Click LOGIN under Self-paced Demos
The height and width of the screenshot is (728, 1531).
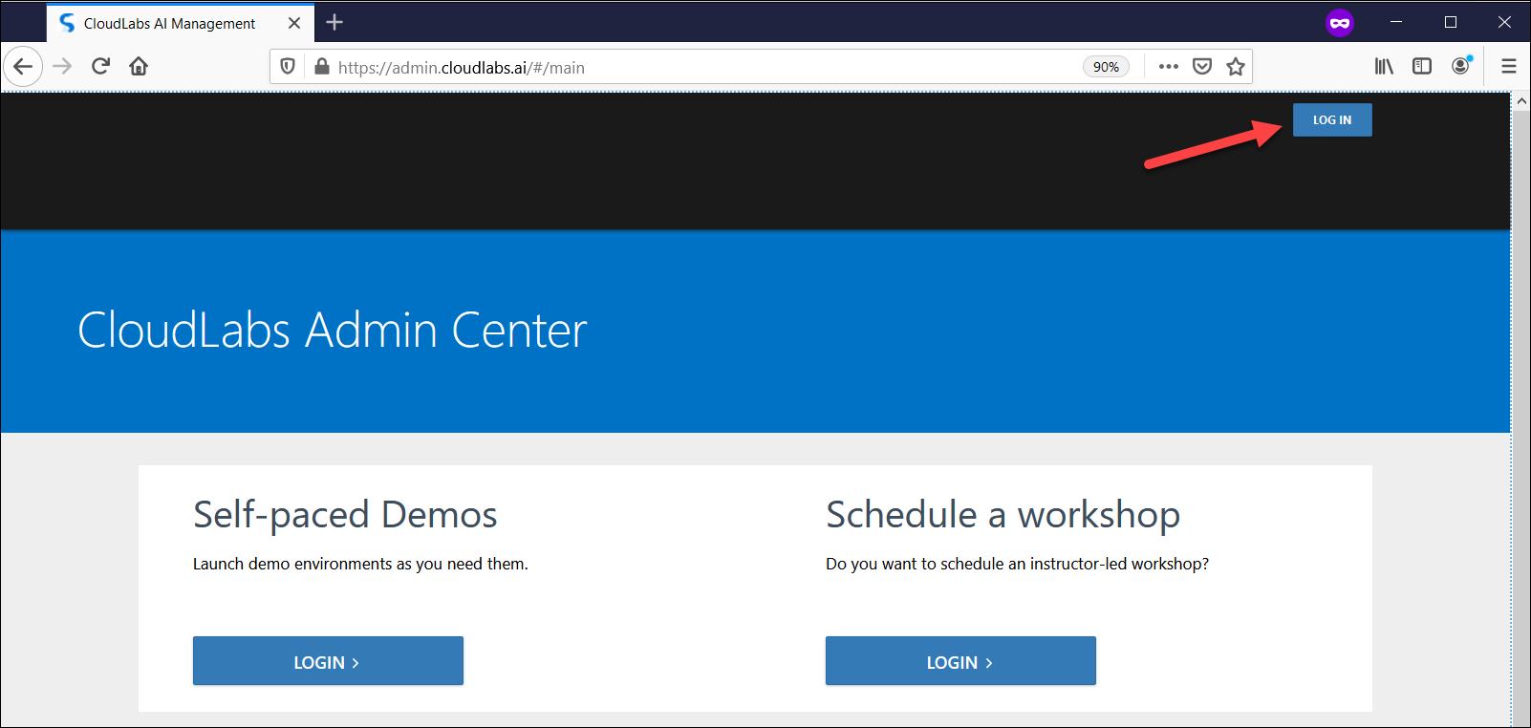click(328, 661)
